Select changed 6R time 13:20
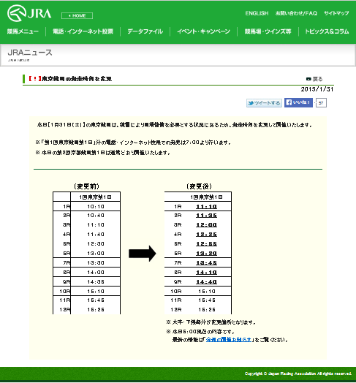This screenshot has height=383, width=356. [x=206, y=254]
